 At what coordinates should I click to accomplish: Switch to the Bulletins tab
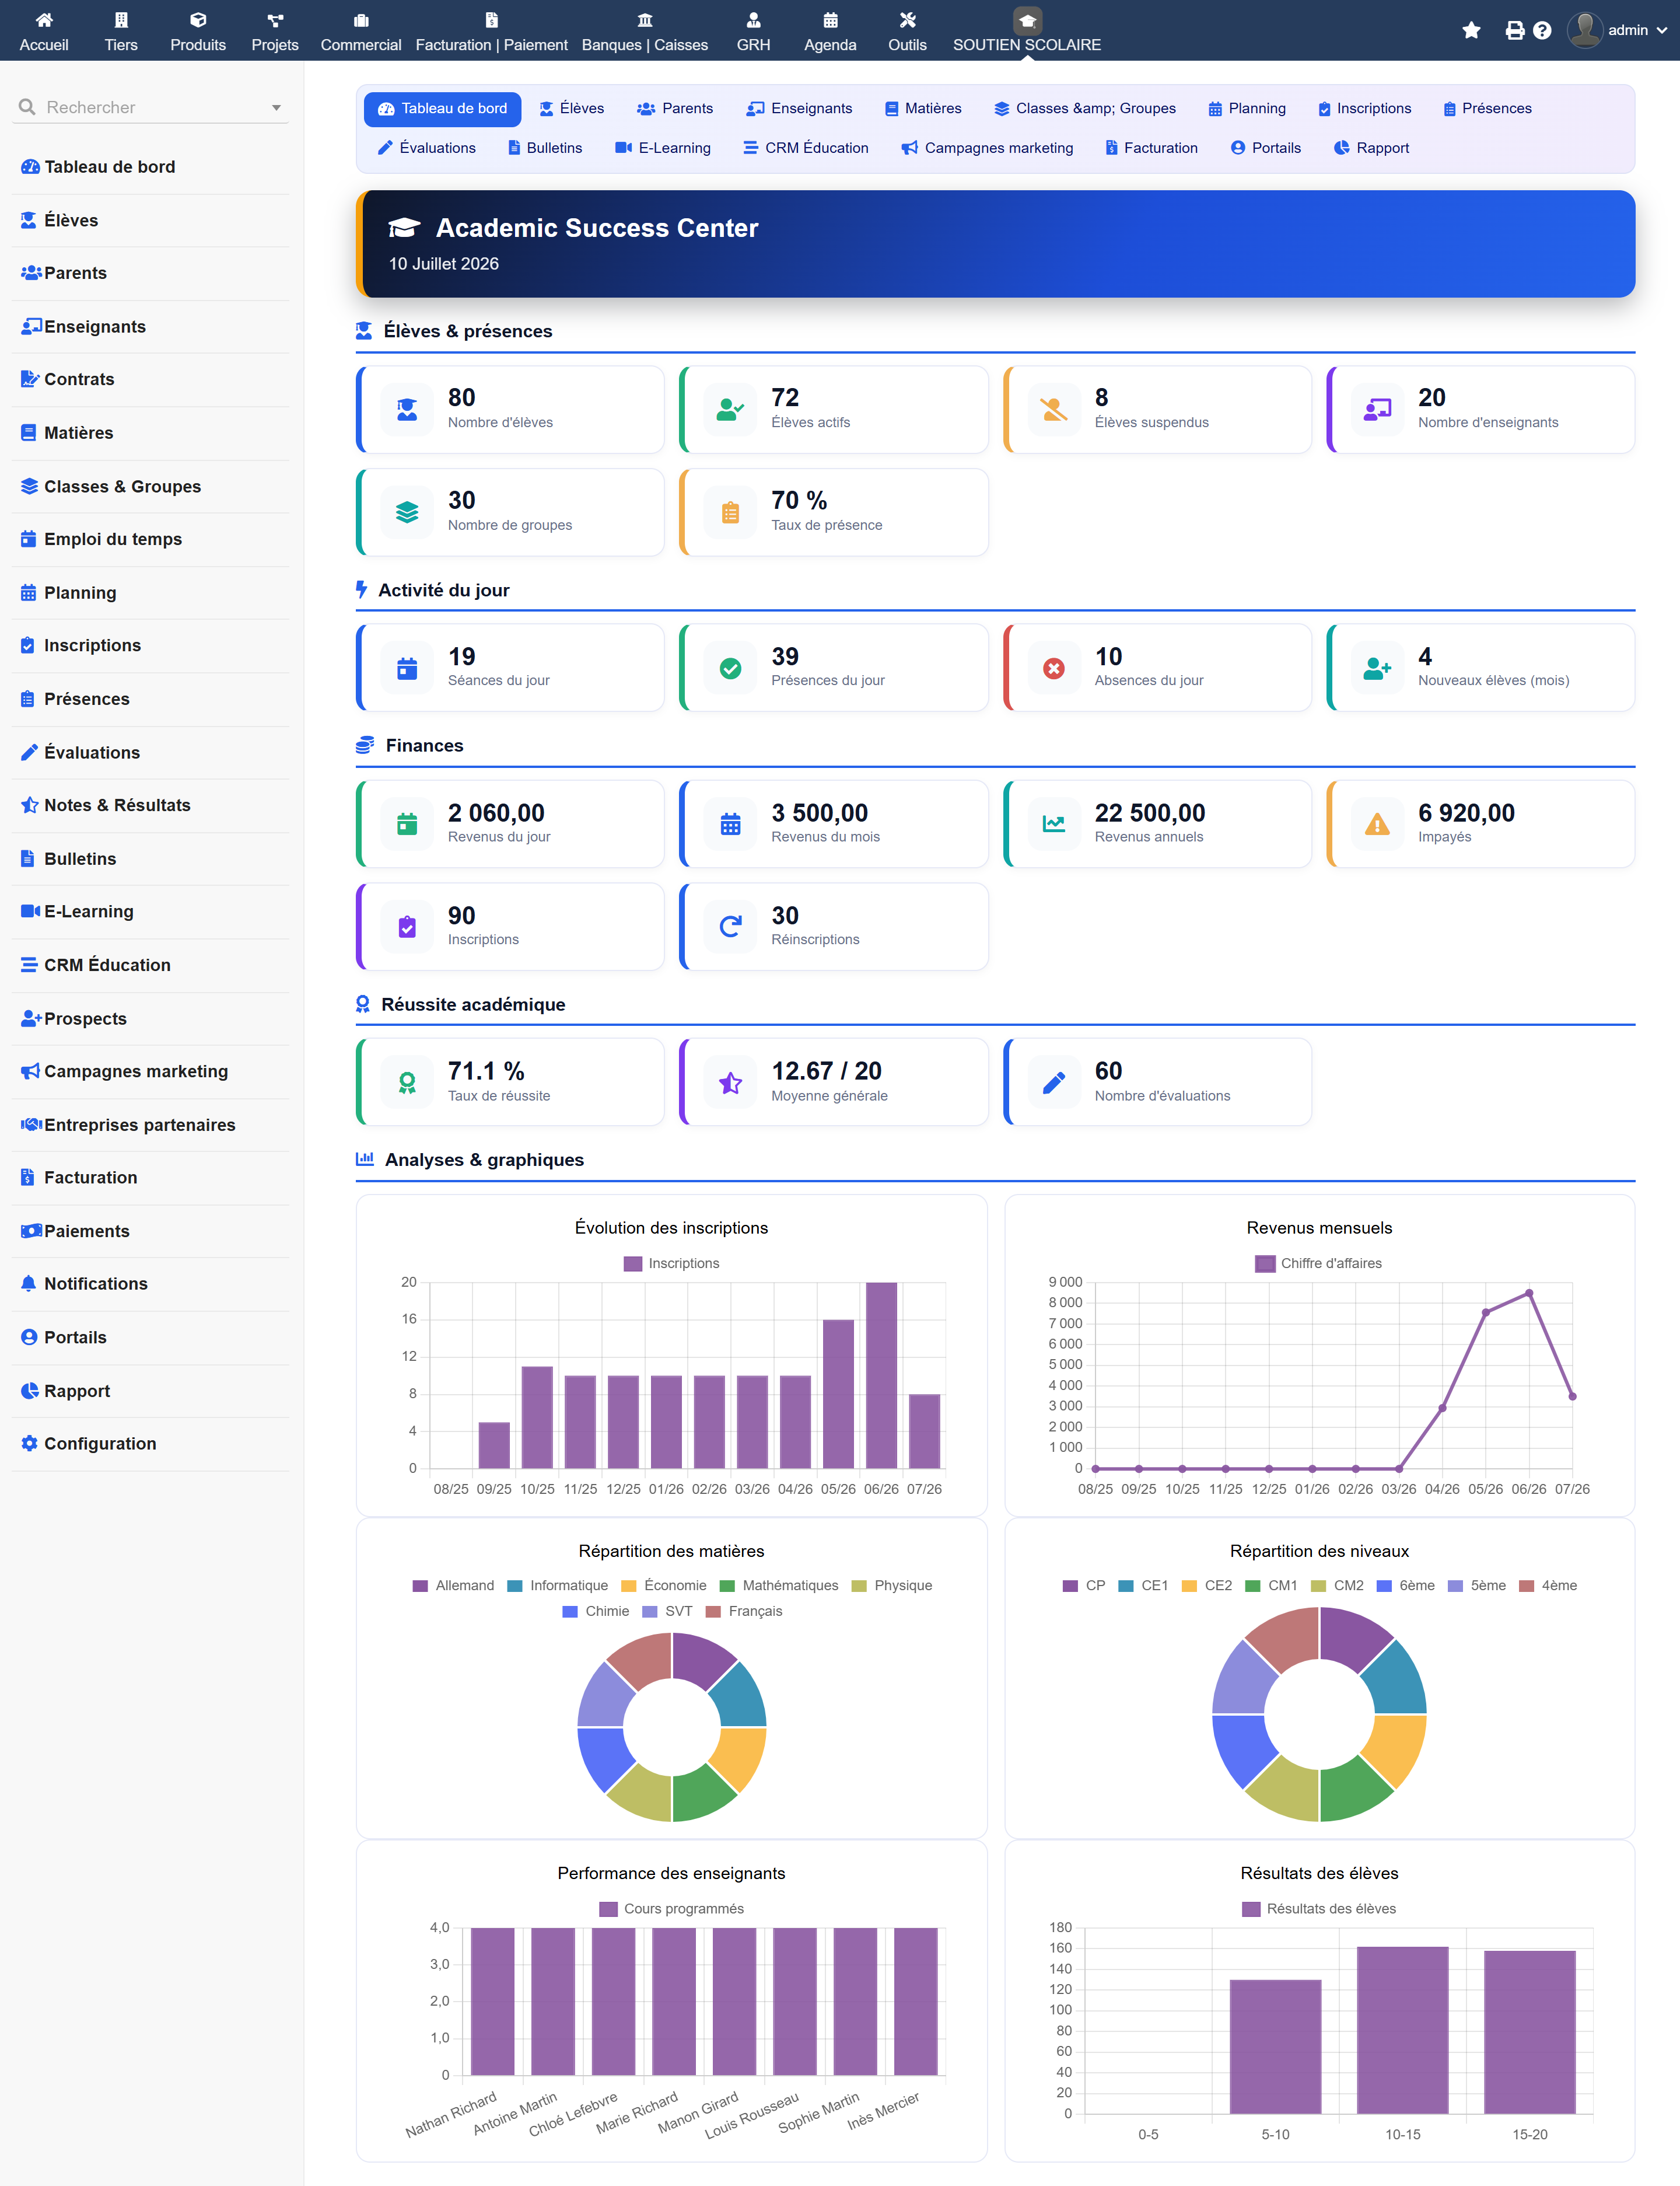[x=545, y=148]
